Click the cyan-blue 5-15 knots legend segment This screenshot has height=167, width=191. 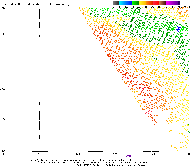pyautogui.click(x=126, y=3)
